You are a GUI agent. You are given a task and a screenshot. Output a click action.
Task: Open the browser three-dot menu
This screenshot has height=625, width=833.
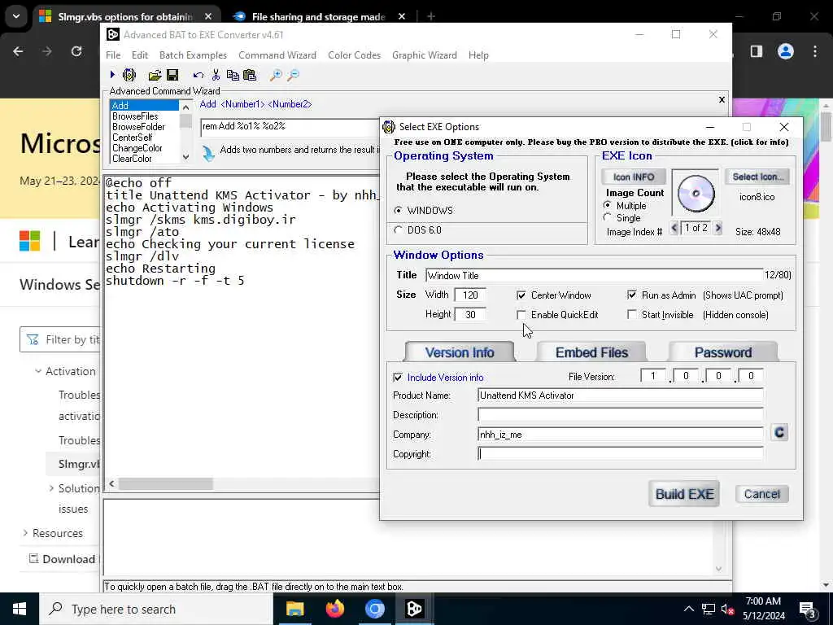coord(815,51)
